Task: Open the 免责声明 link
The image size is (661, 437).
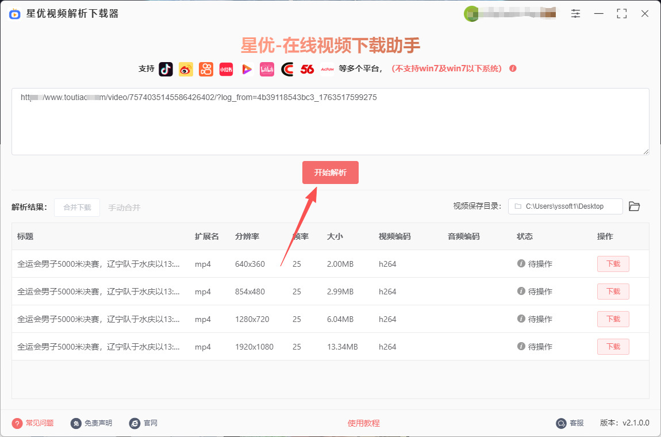Action: 98,423
